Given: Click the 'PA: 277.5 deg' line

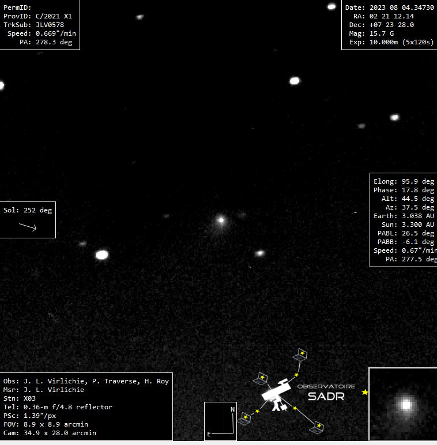Looking at the screenshot, I should (411, 259).
